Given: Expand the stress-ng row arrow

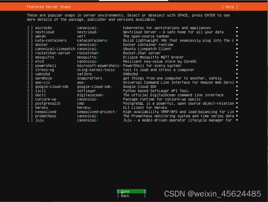Looking at the screenshot, I should [237, 70].
